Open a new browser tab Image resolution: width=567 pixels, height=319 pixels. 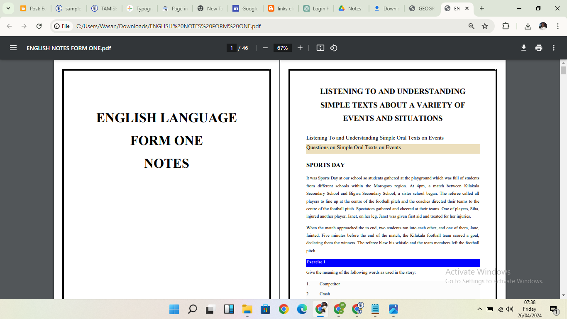[x=482, y=8]
